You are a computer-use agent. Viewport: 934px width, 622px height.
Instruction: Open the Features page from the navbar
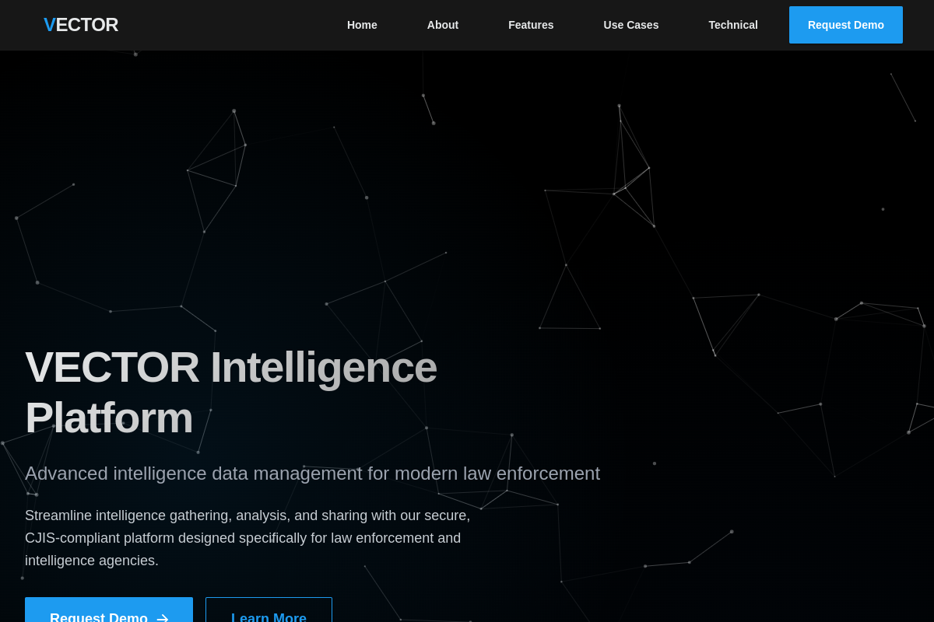(531, 25)
